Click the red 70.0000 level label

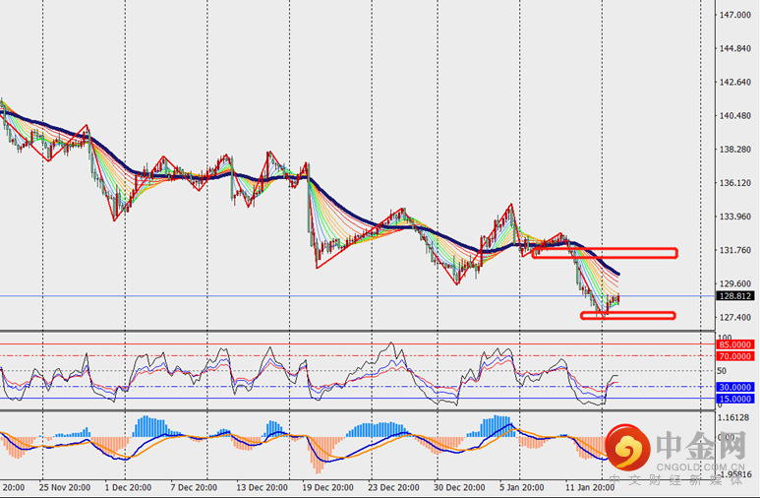click(x=735, y=355)
